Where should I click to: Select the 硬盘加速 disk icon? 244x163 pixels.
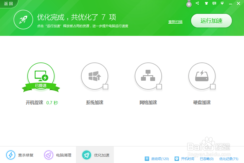pyautogui.click(x=202, y=76)
